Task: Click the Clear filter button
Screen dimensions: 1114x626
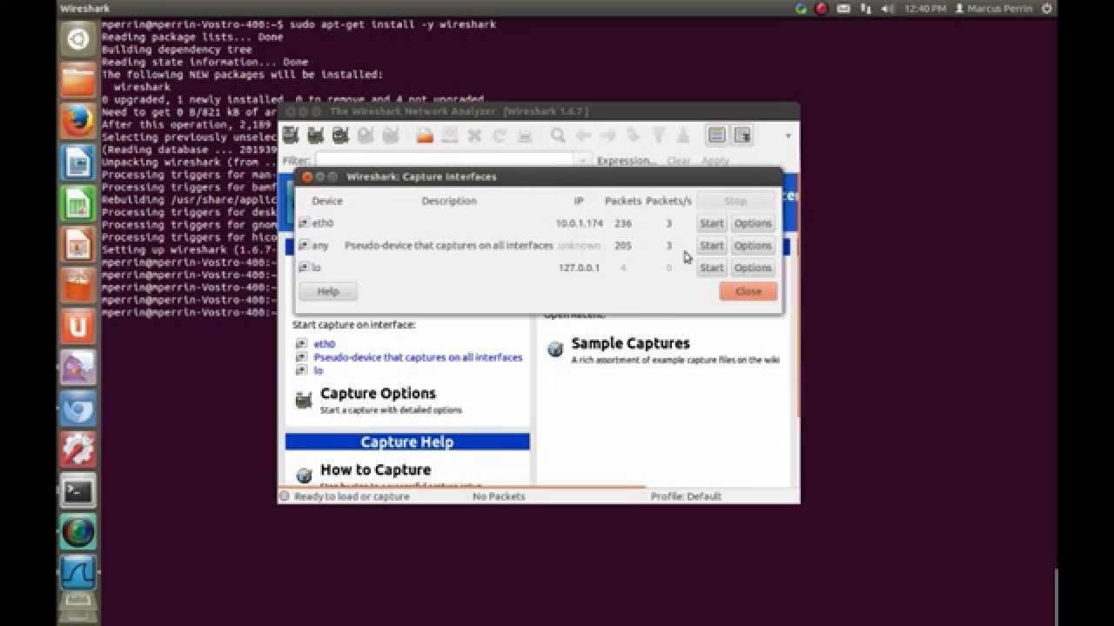Action: coord(679,161)
